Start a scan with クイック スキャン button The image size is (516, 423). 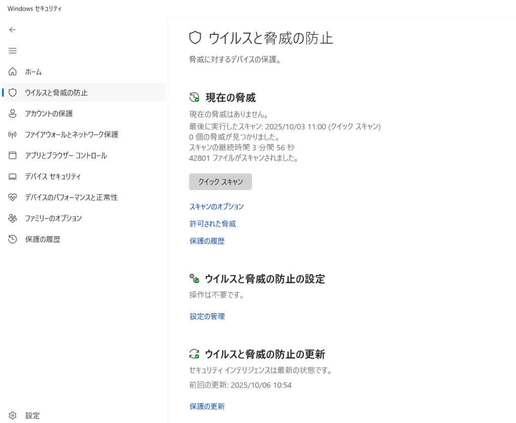click(220, 182)
